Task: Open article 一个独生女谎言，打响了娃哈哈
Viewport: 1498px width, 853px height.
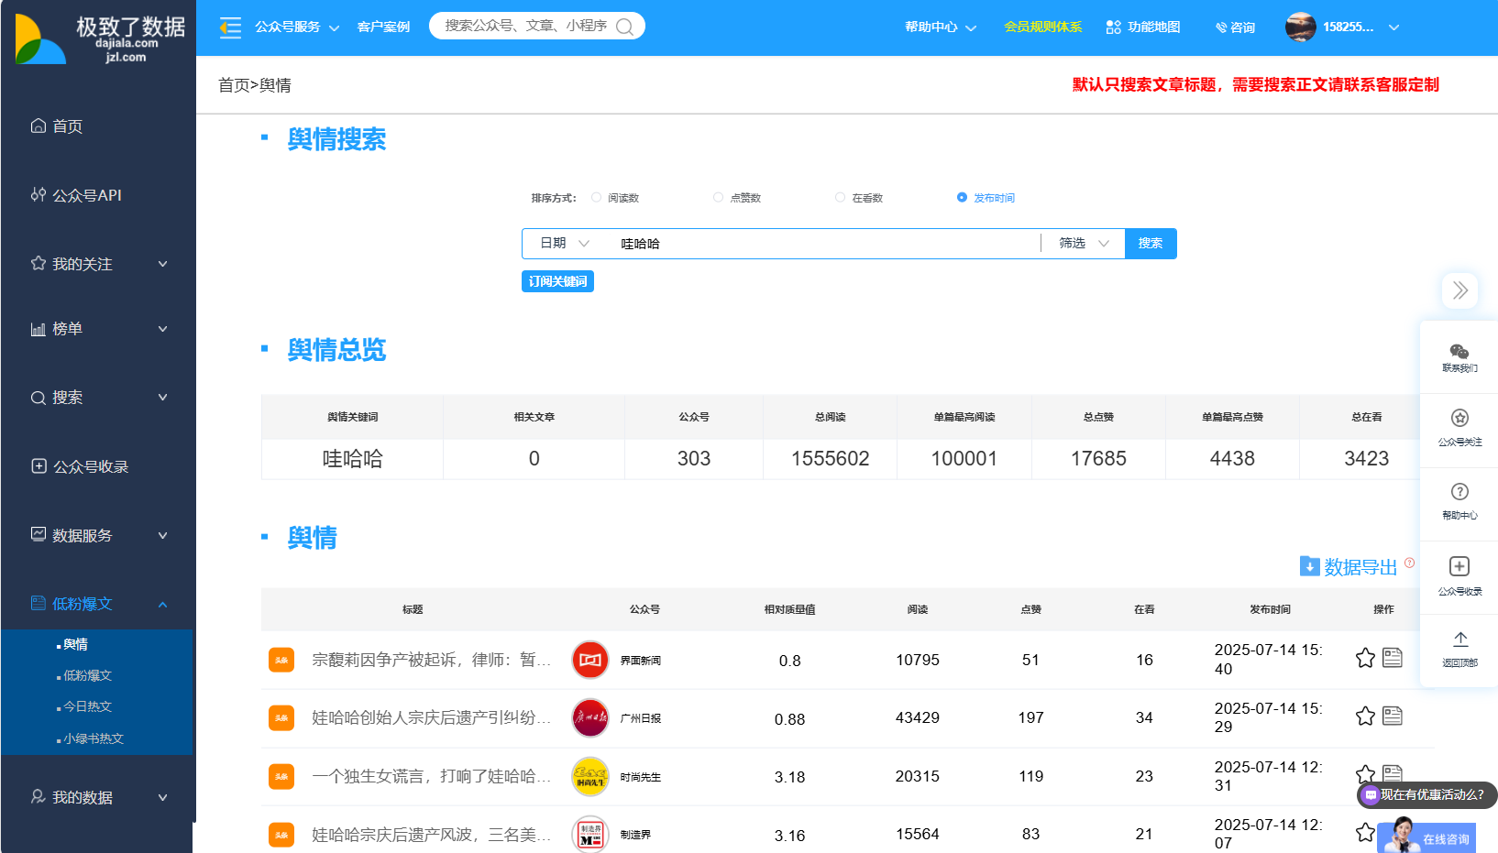Action: pos(431,777)
